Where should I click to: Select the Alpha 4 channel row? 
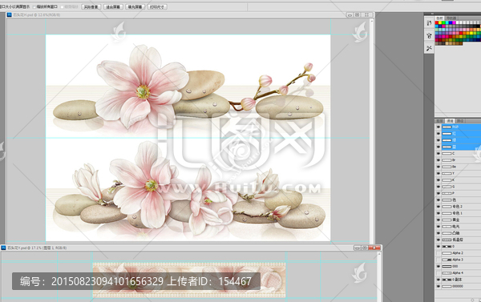[x=461, y=273]
